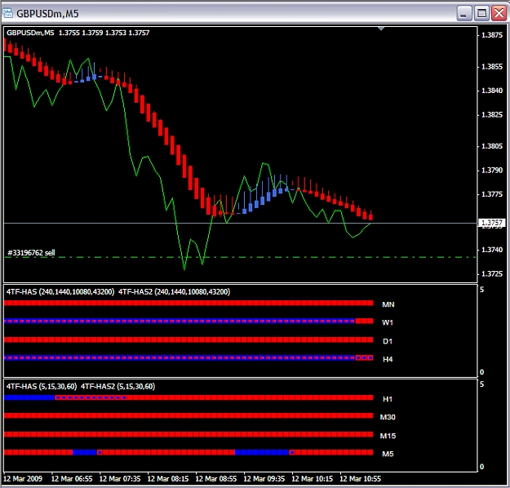This screenshot has height=488, width=510.
Task: Click the 1.3790 price scale label
Action: 492,171
